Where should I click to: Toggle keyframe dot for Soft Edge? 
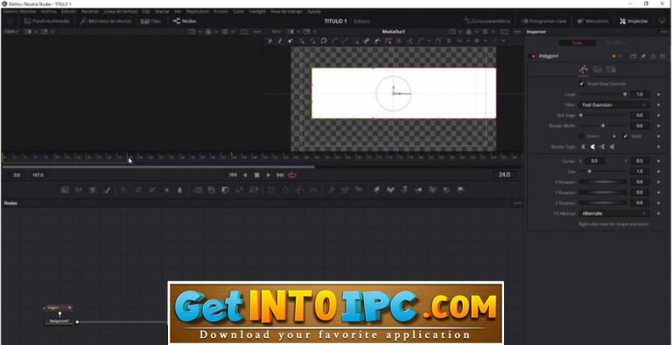click(658, 115)
